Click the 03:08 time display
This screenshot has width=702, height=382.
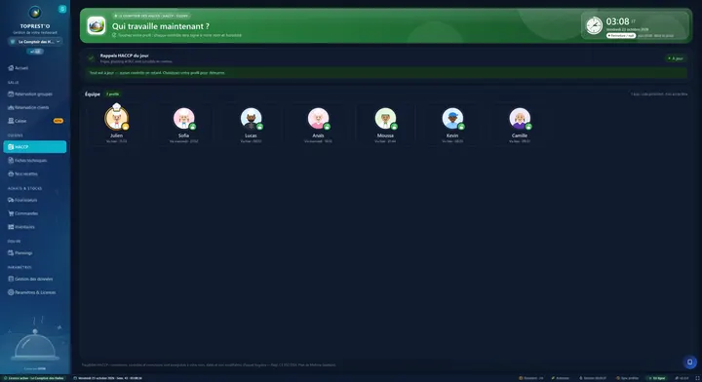[617, 21]
